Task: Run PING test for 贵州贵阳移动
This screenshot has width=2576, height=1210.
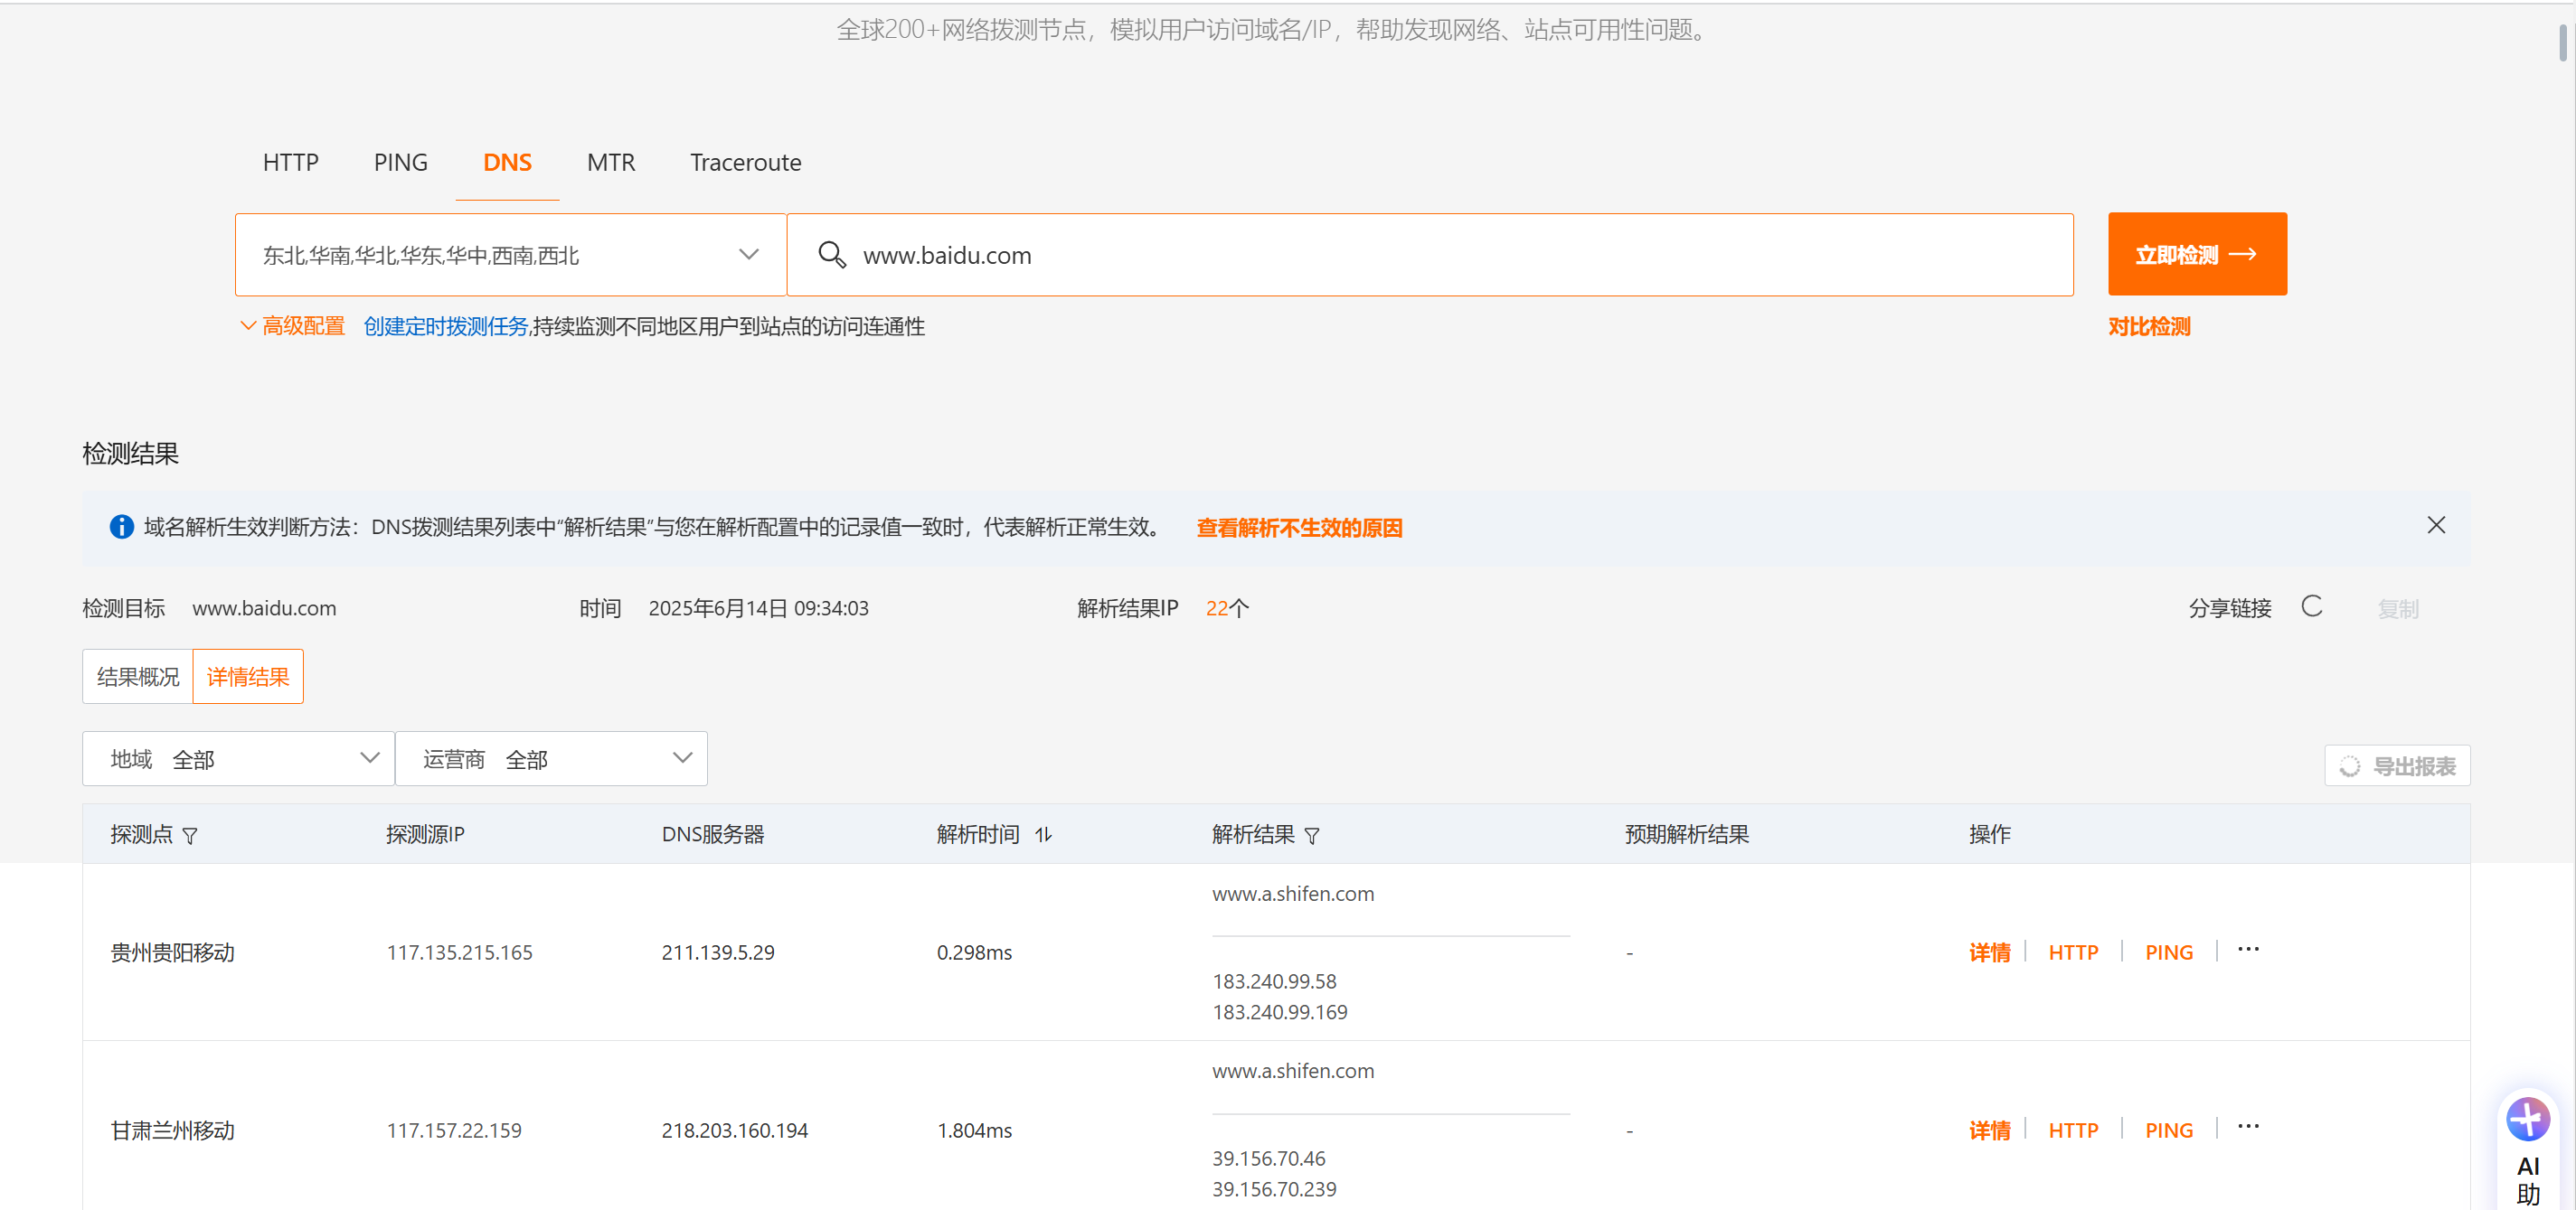Action: (x=2168, y=952)
